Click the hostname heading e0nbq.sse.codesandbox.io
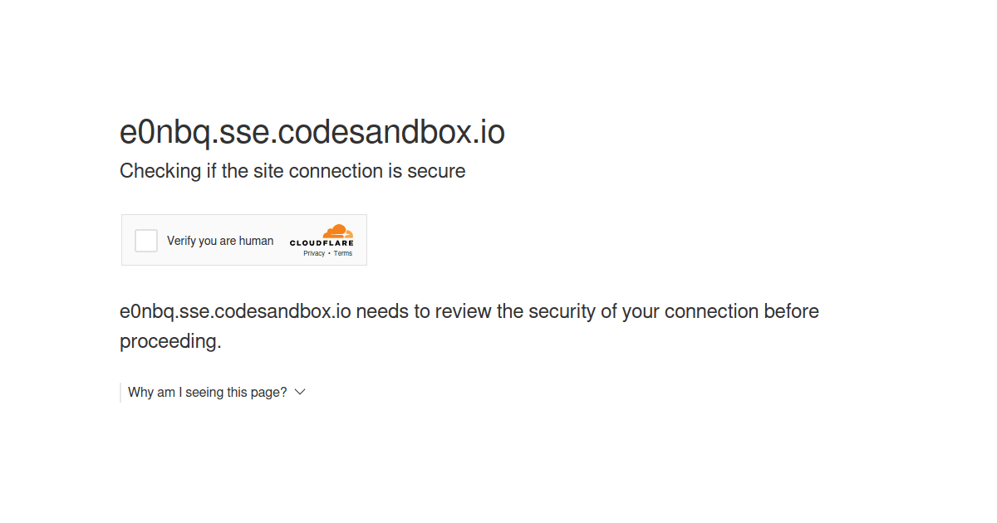Screen dimensions: 997x523 point(312,132)
